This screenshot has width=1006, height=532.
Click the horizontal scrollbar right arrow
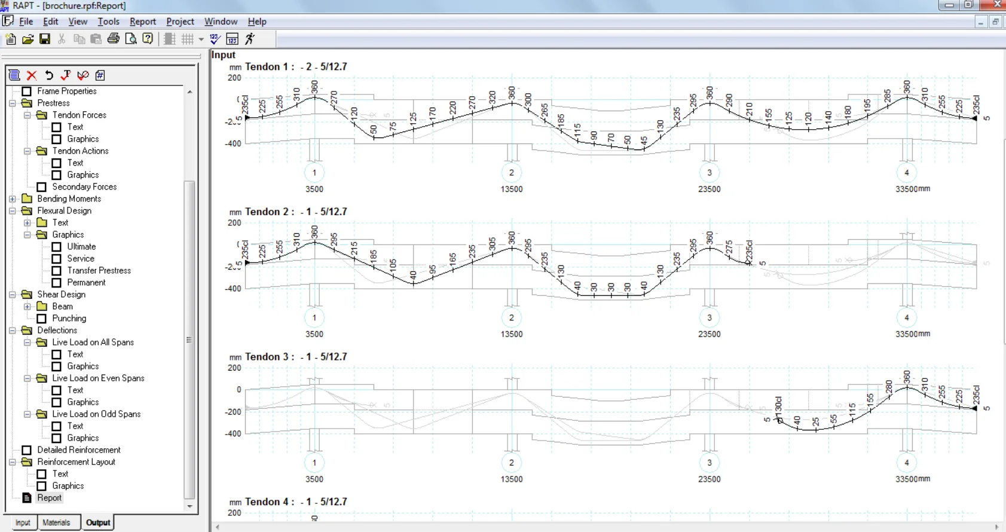pos(996,527)
